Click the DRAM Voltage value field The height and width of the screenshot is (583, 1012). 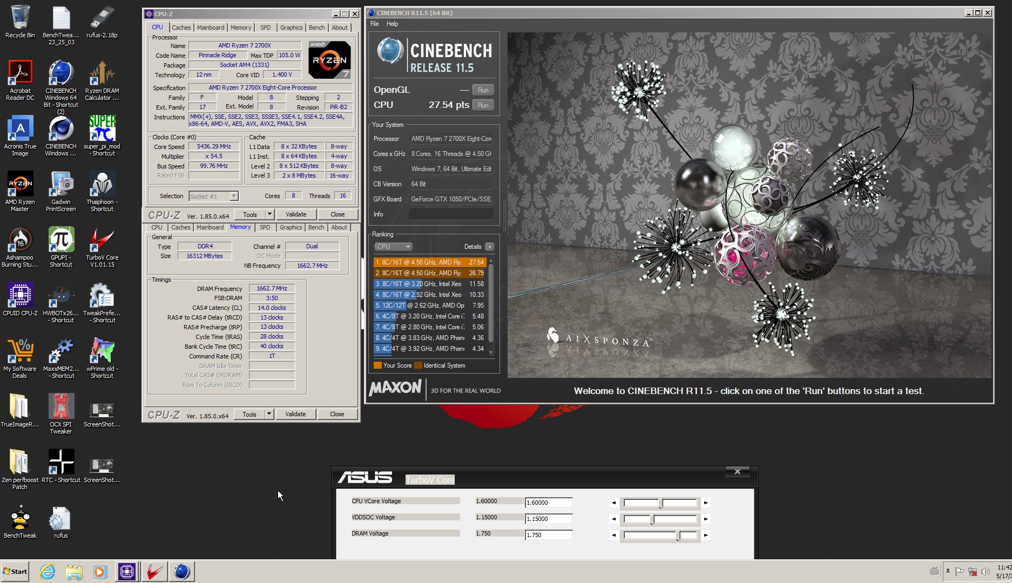[549, 535]
